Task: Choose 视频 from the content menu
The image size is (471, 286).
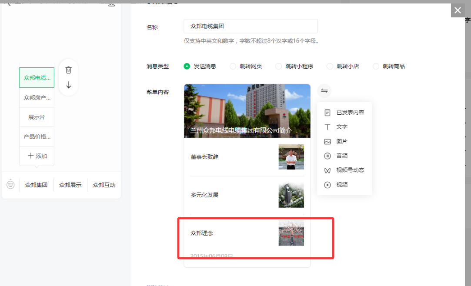Action: tap(344, 185)
